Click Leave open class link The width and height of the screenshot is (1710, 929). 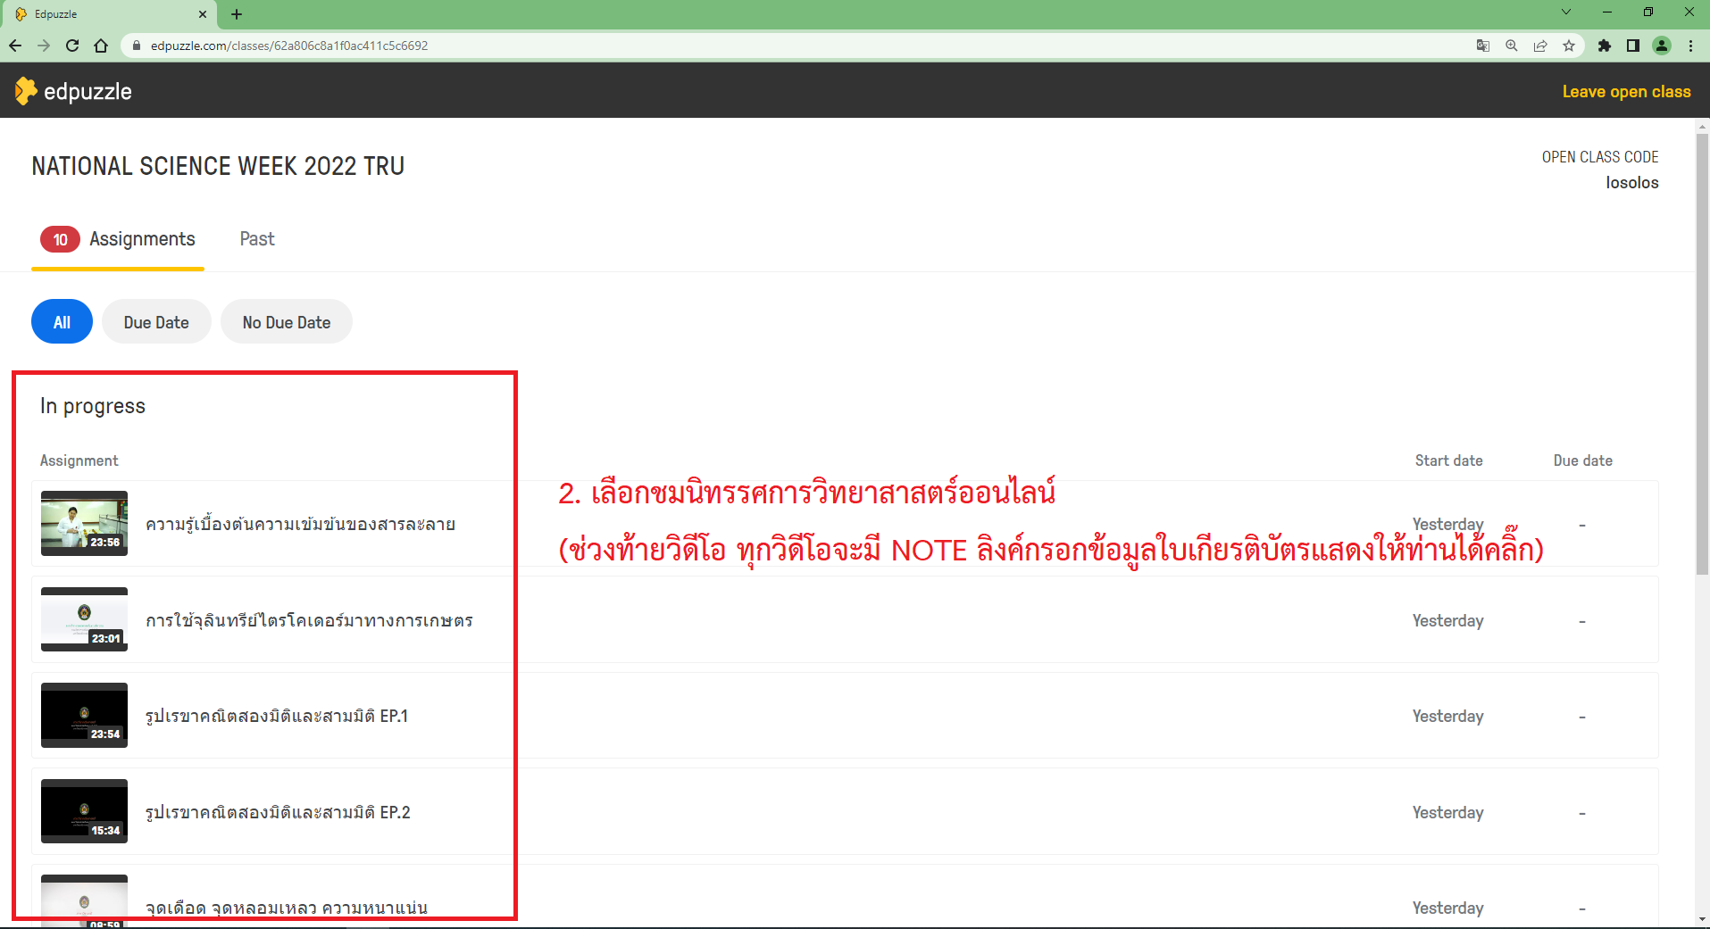1626,91
